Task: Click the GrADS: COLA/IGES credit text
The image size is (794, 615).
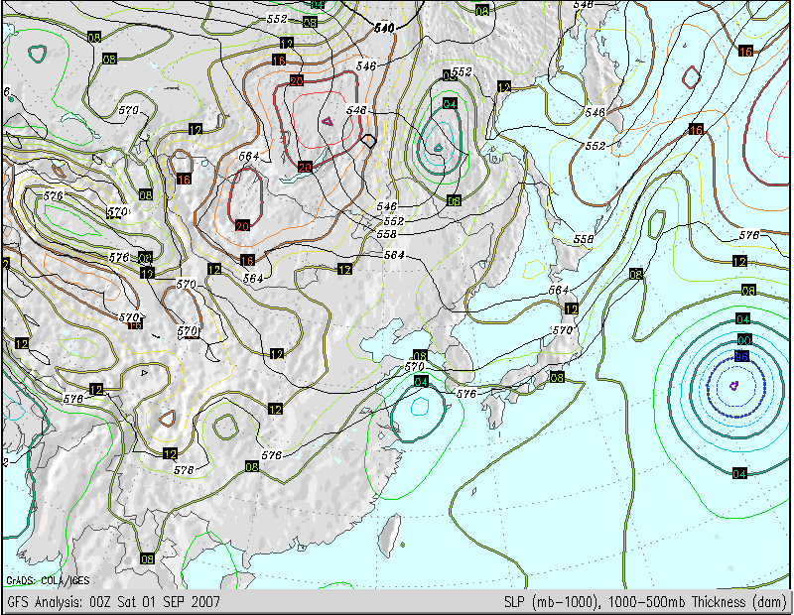Action: pyautogui.click(x=48, y=580)
